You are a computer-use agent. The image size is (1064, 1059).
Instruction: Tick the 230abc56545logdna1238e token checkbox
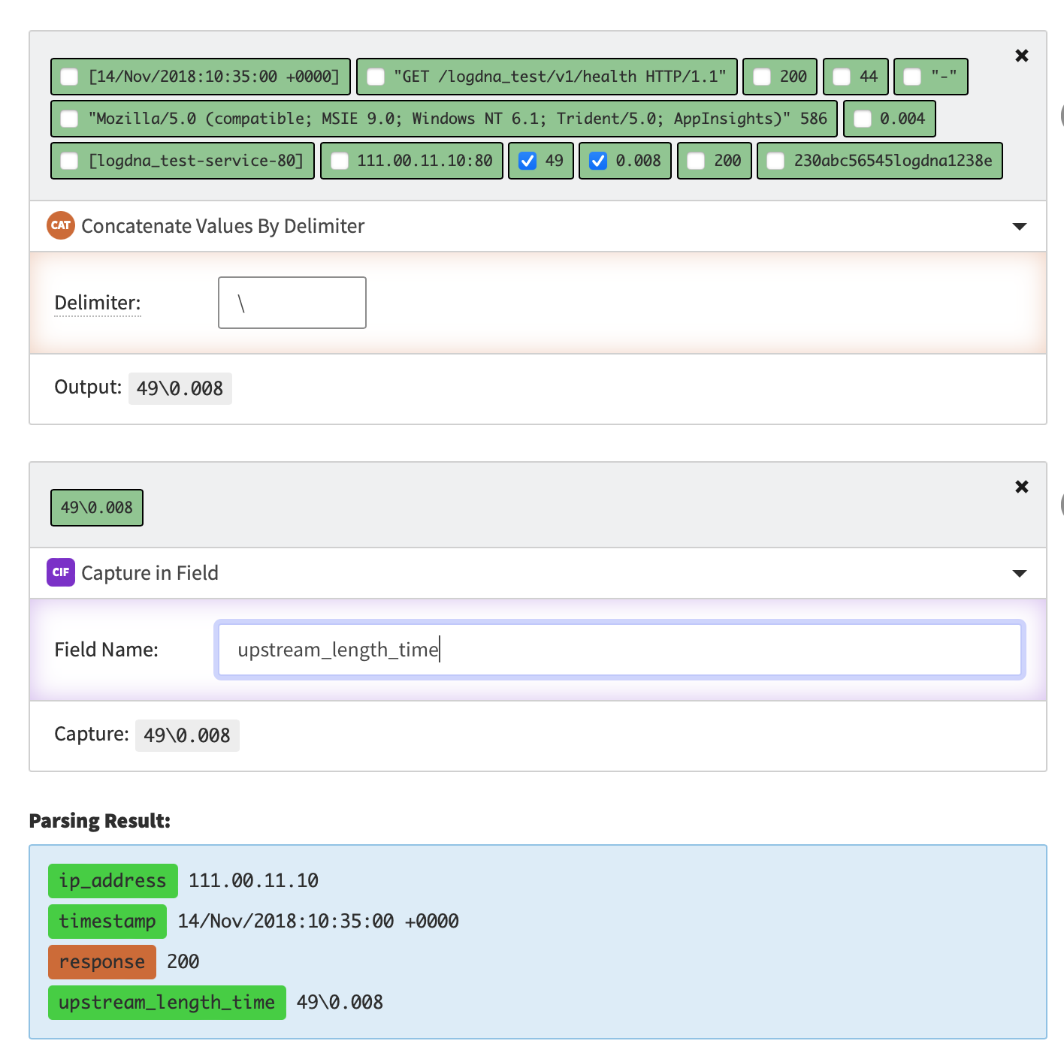(775, 161)
